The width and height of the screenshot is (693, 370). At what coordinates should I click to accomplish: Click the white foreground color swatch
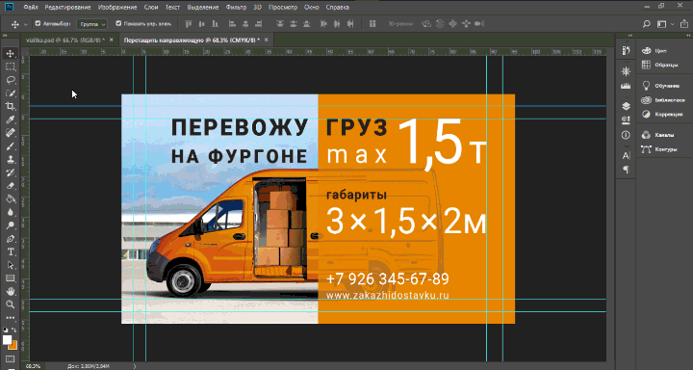7,340
